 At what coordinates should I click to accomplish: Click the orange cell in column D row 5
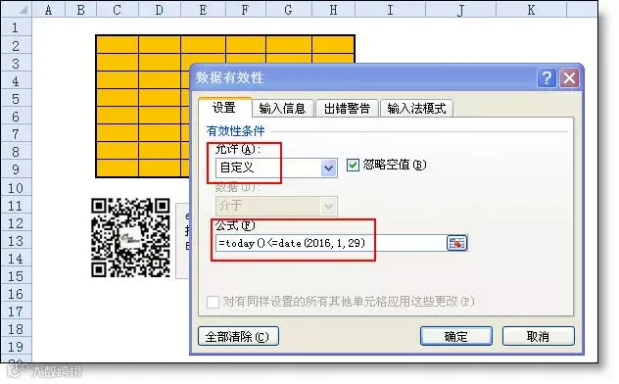160,98
